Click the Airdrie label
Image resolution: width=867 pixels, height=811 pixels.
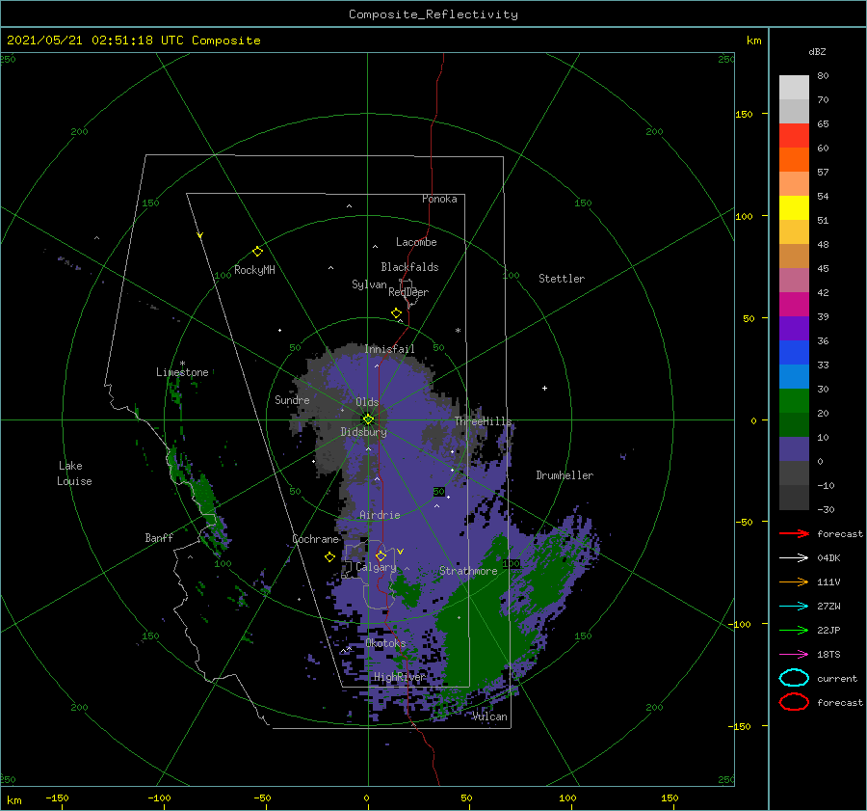coord(380,515)
